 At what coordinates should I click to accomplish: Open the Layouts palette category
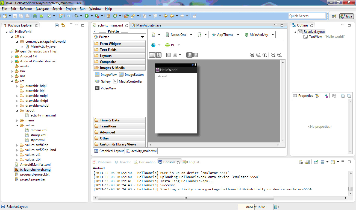pyautogui.click(x=119, y=56)
